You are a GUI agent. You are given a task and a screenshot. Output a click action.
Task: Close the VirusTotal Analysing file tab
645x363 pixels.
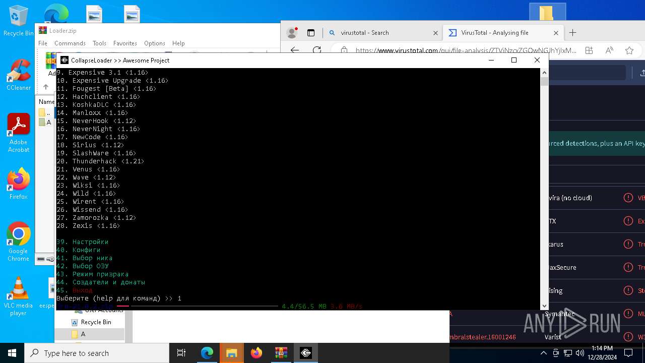[x=556, y=33]
